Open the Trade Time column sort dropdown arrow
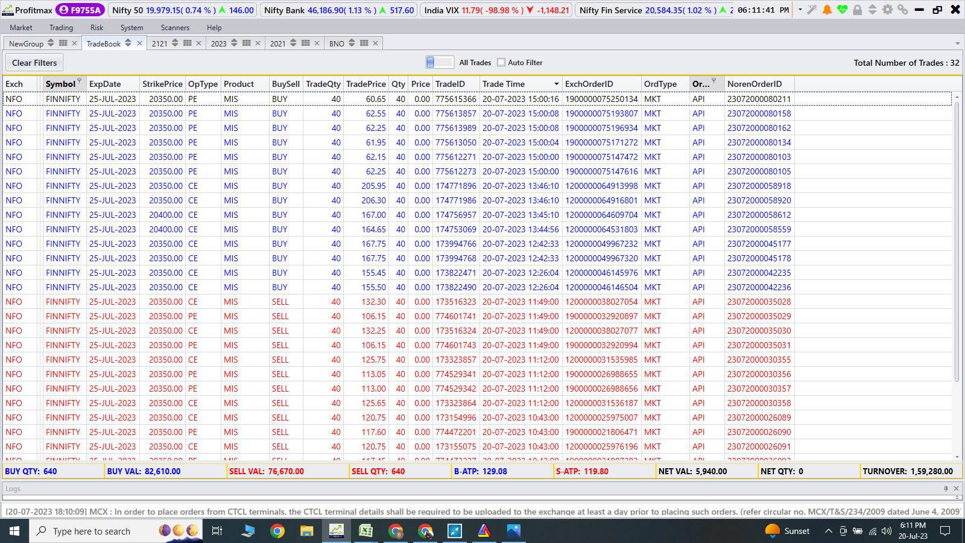 pos(556,84)
